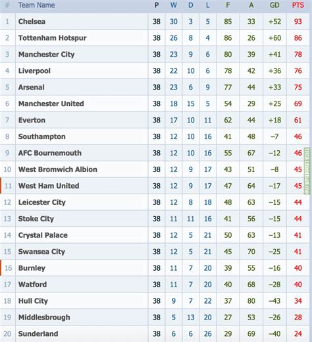Click the P played column header

click(x=157, y=5)
